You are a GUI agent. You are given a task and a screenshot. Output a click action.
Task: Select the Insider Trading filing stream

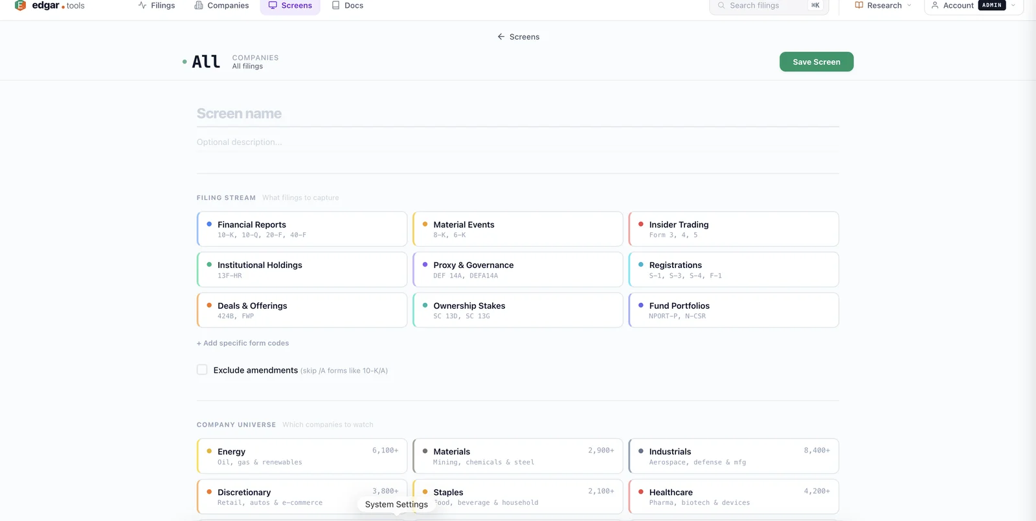coord(733,229)
